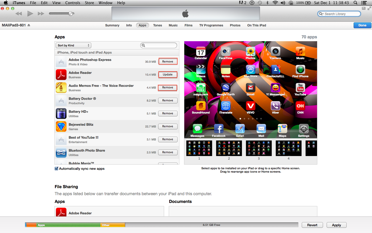Click the apps list search field
This screenshot has height=233, width=372.
pyautogui.click(x=159, y=45)
